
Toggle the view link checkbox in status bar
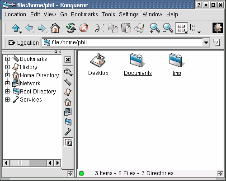click(x=220, y=173)
